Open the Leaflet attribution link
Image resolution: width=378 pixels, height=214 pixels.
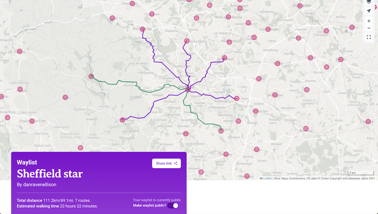(267, 178)
